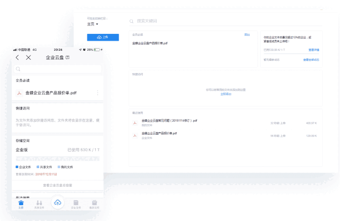This screenshot has width=344, height=221.
Task: Click the 129.09 K file size
Action: (311, 136)
